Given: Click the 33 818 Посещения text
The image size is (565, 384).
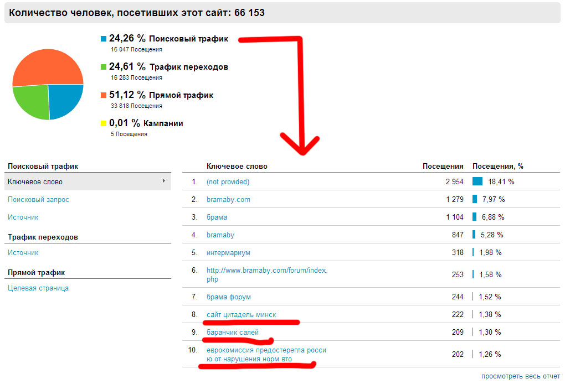Looking at the screenshot, I should pyautogui.click(x=136, y=106).
